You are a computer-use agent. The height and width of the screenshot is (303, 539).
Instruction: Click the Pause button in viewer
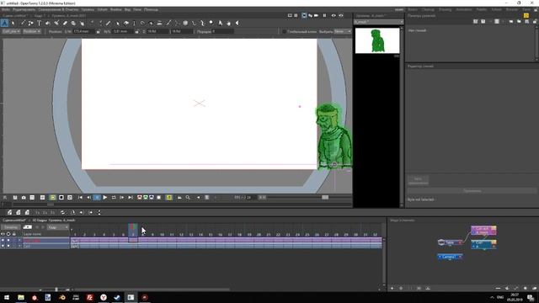98,198
